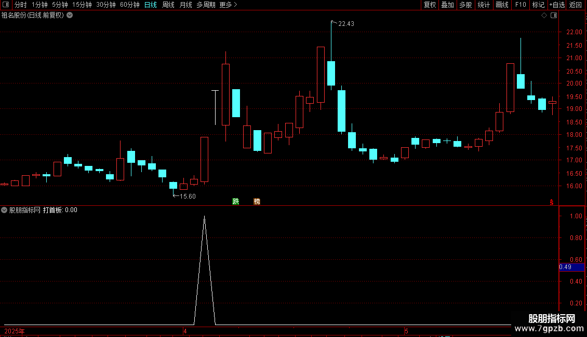This screenshot has height=337, width=587.
Task: Click the 打首板: 0.00 indicator label
Action: pos(60,210)
